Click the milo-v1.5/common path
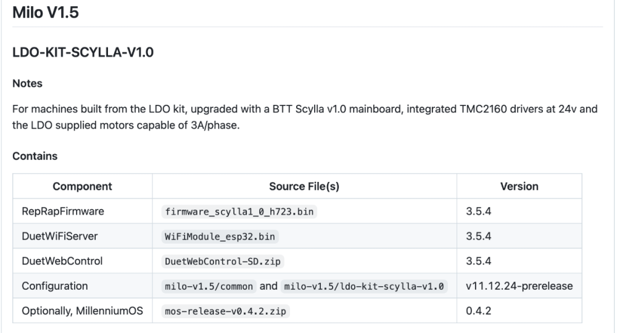The width and height of the screenshot is (617, 333). [209, 286]
